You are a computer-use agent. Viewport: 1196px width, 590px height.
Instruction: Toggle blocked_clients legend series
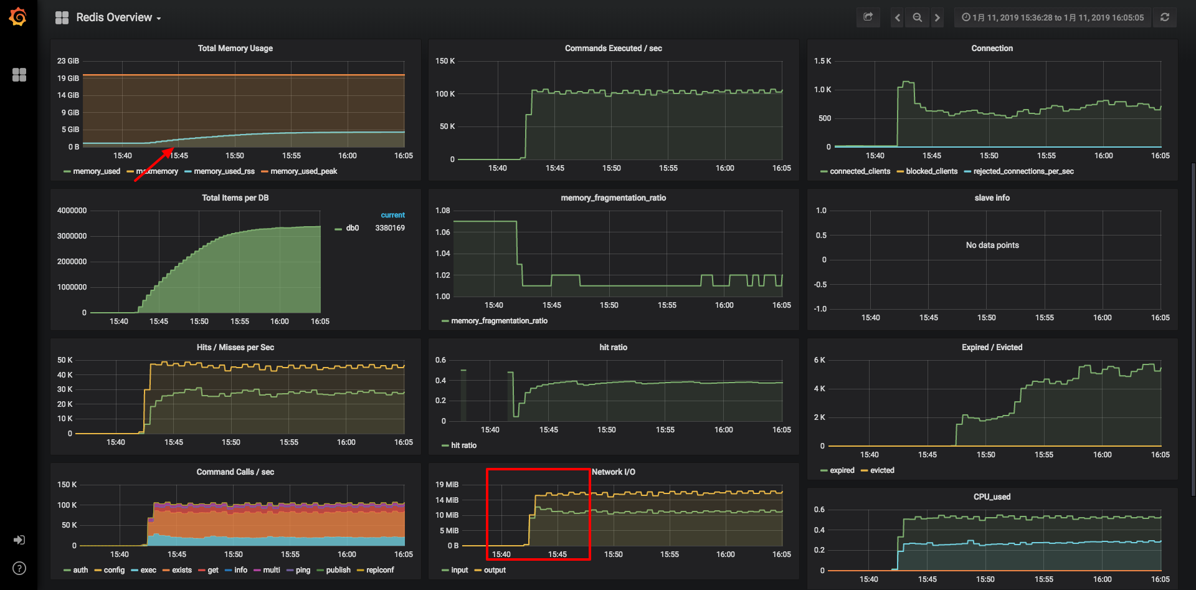click(932, 171)
